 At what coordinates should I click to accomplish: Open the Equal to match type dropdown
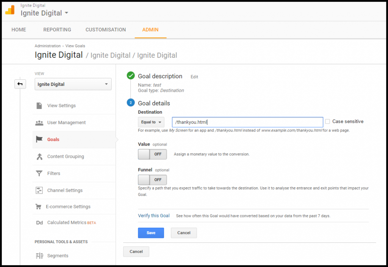coord(151,122)
